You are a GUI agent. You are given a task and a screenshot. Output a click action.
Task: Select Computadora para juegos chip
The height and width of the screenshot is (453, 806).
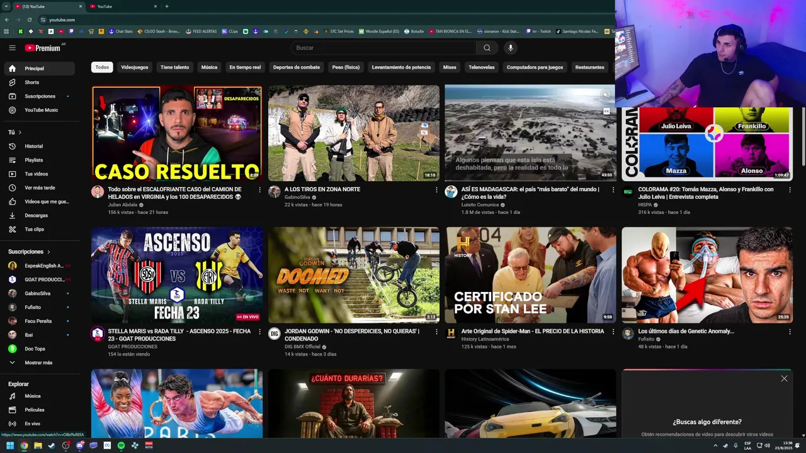[x=535, y=67]
